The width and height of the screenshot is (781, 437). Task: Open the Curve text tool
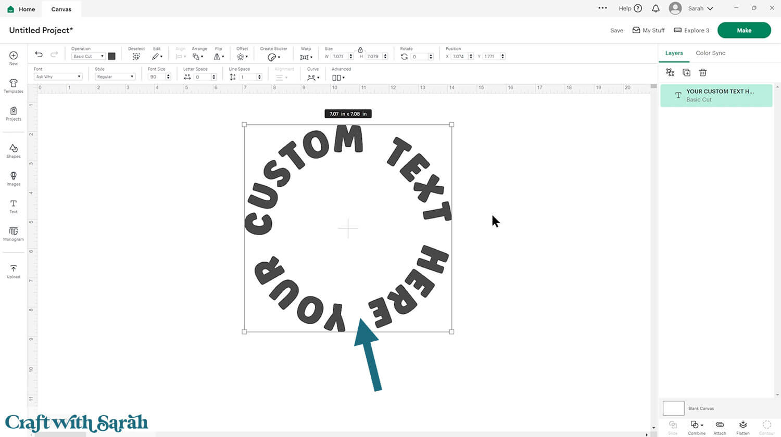[312, 78]
